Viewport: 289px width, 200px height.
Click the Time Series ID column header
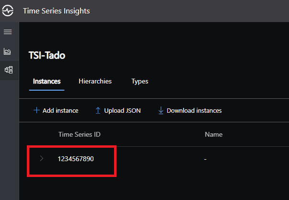click(x=80, y=134)
